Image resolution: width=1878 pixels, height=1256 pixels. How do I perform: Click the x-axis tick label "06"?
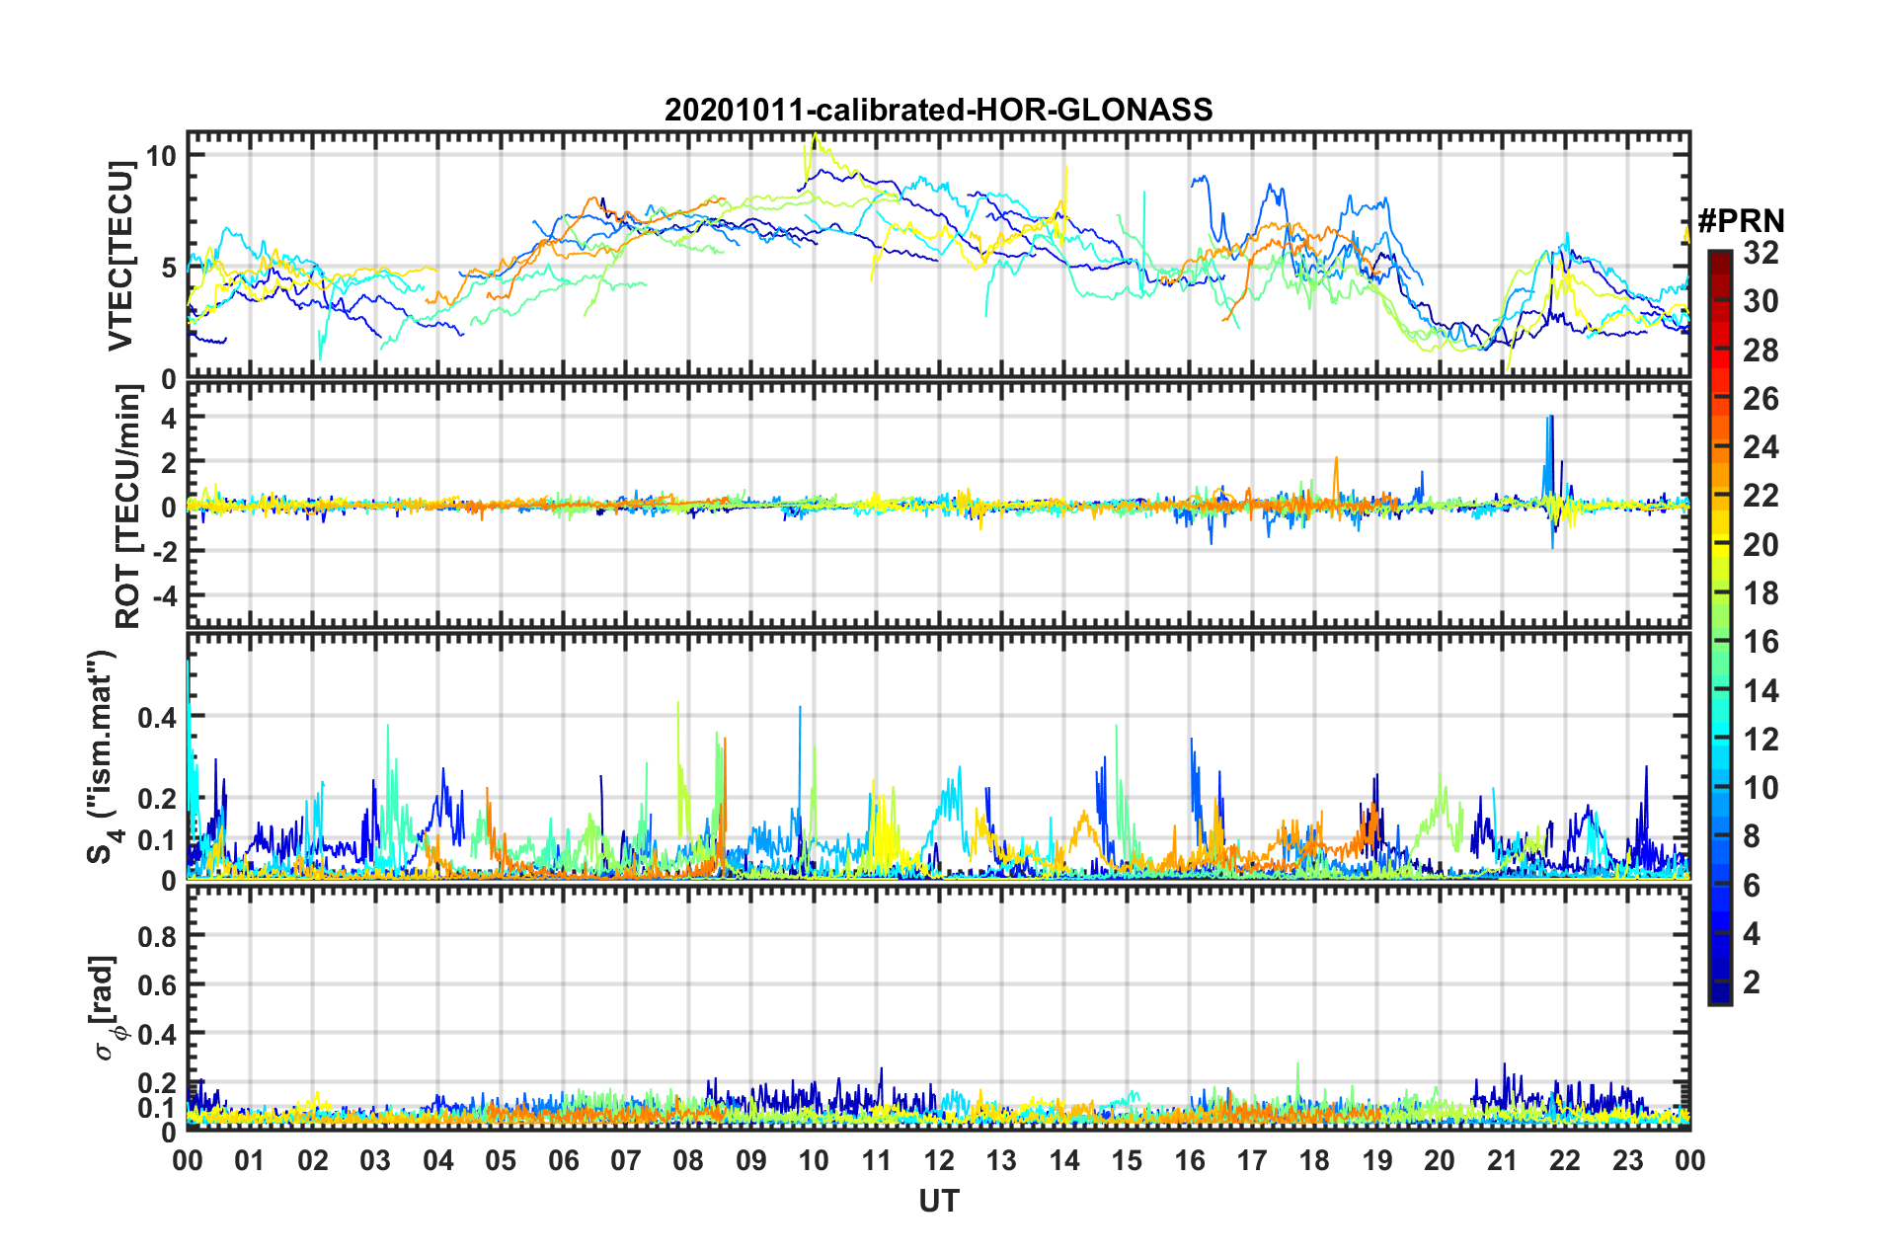click(x=563, y=1160)
